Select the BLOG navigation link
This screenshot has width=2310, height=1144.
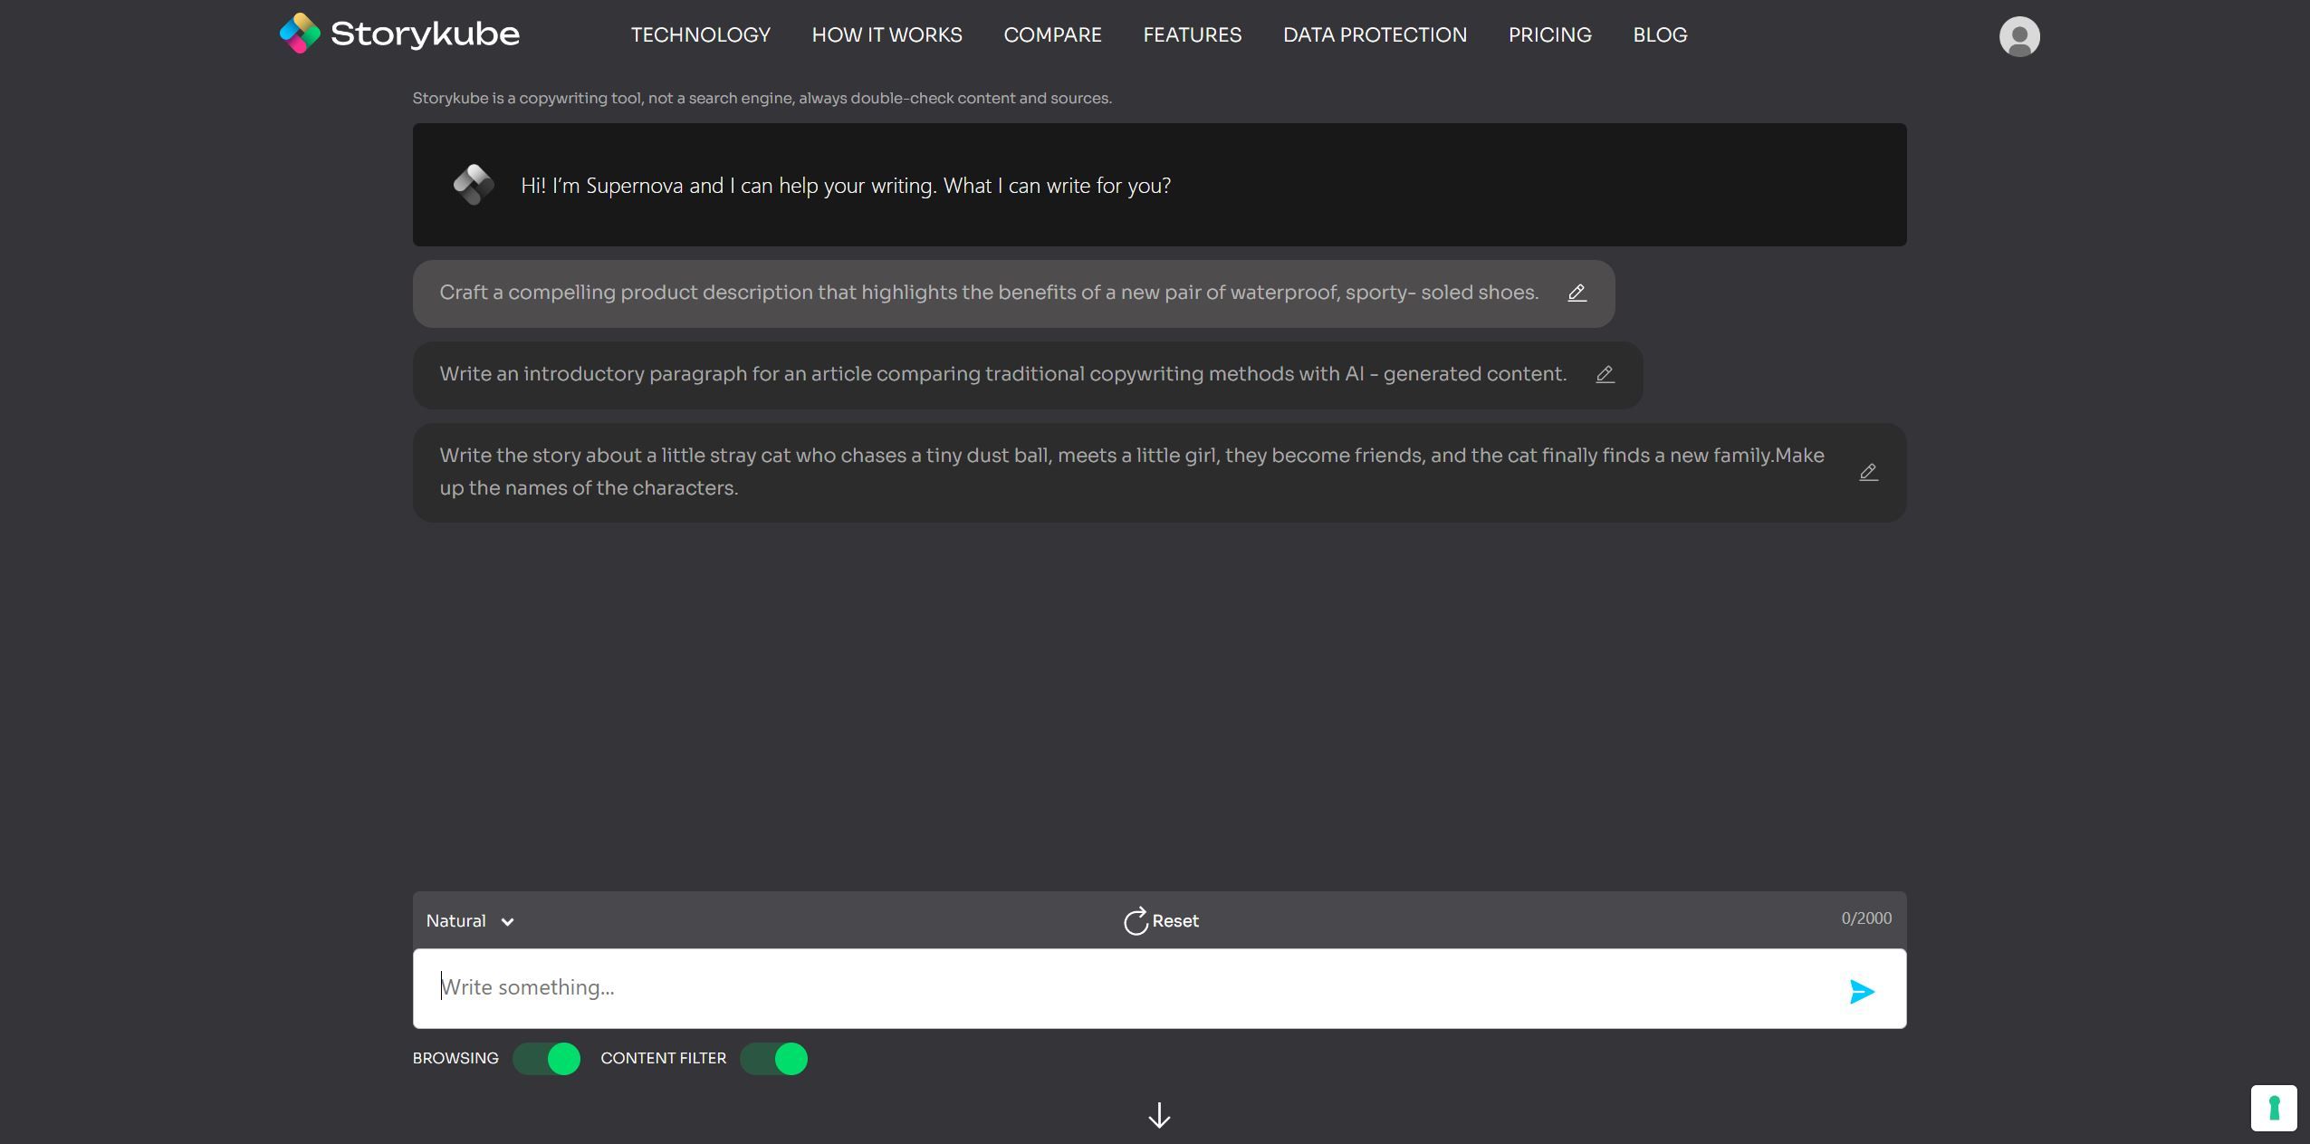pyautogui.click(x=1661, y=34)
